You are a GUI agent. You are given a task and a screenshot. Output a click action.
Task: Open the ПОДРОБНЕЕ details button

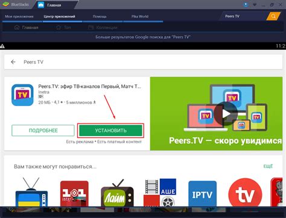pyautogui.click(x=43, y=131)
